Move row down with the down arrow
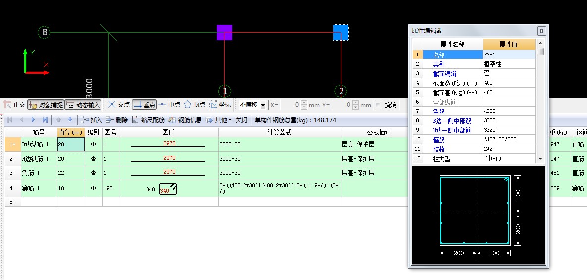The width and height of the screenshot is (587, 280). pyautogui.click(x=70, y=120)
